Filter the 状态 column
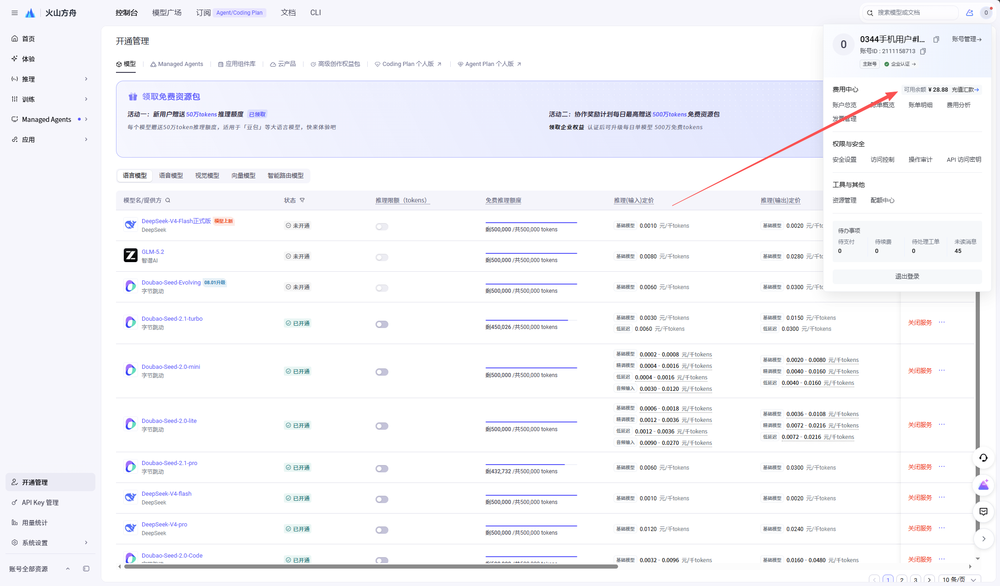This screenshot has height=586, width=1000. pos(302,200)
